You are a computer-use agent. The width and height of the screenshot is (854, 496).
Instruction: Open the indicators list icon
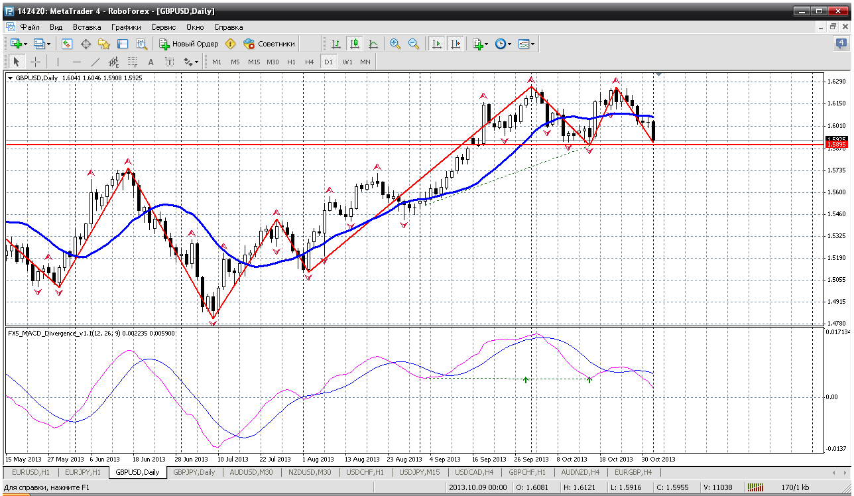pyautogui.click(x=477, y=44)
